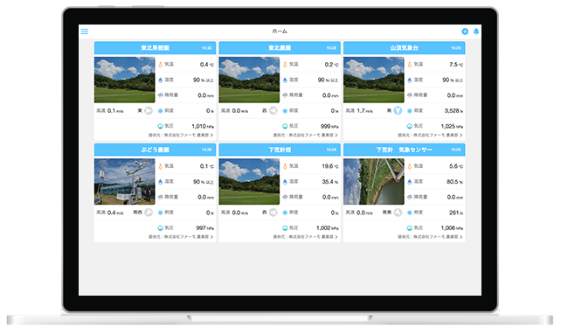Click the 999 hPa pressure value
The width and height of the screenshot is (561, 335).
pos(329,126)
